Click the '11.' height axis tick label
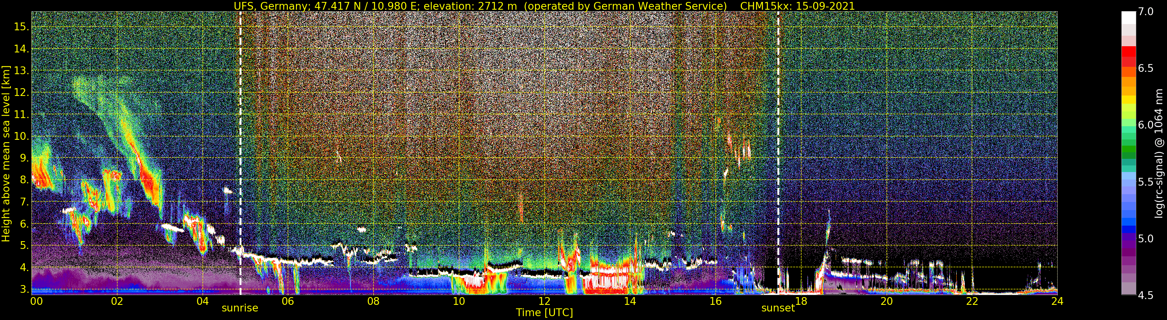Screen dimensions: 1167x320 [x=21, y=115]
